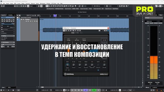Click the Compressor HOLD knob
Image resolution: width=164 pixels, height=92 pixels.
coord(80,65)
